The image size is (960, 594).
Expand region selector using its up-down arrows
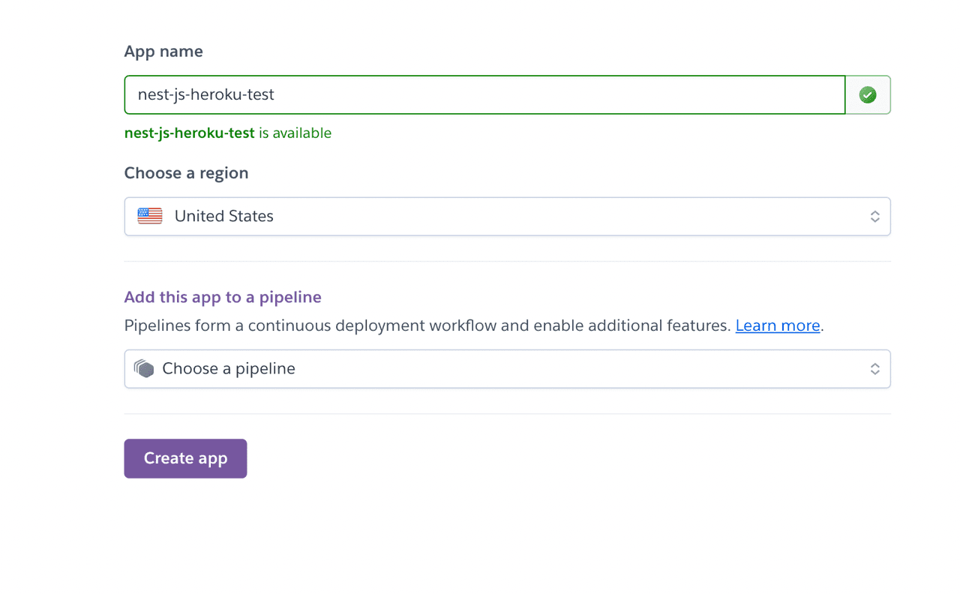click(x=874, y=217)
